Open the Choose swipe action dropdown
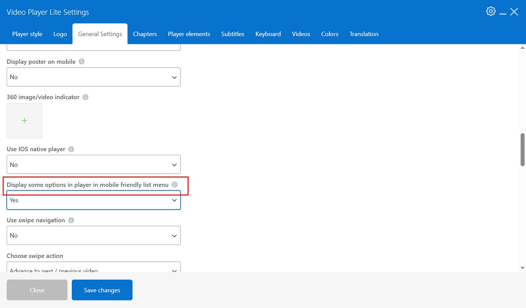 (94, 268)
